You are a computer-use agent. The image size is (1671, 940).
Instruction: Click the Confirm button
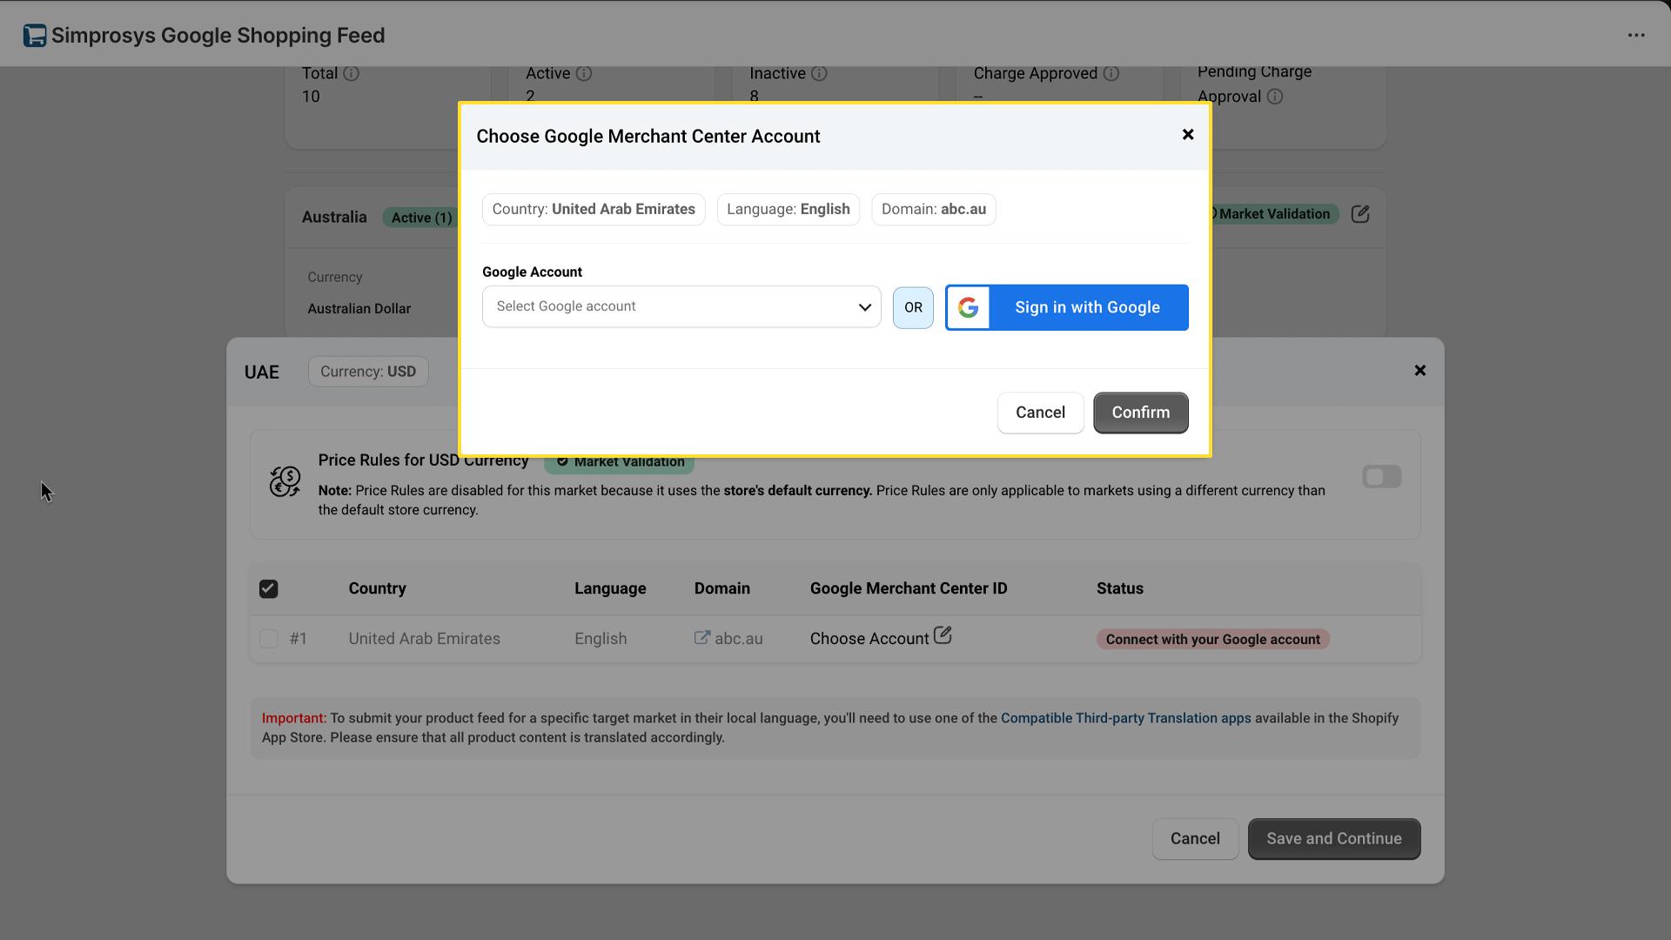pyautogui.click(x=1140, y=413)
